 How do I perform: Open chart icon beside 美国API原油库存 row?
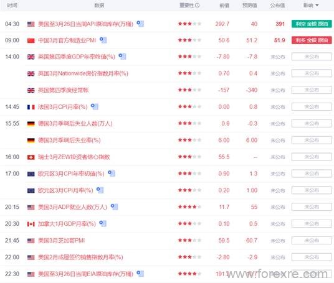click(140, 24)
